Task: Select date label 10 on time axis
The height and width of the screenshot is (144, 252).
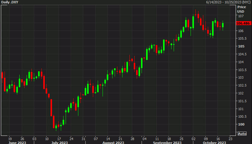Action: [47, 139]
